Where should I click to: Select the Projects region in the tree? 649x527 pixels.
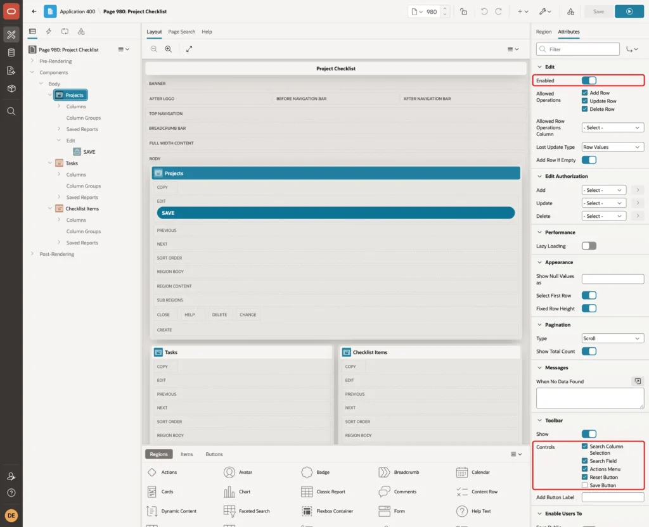70,95
